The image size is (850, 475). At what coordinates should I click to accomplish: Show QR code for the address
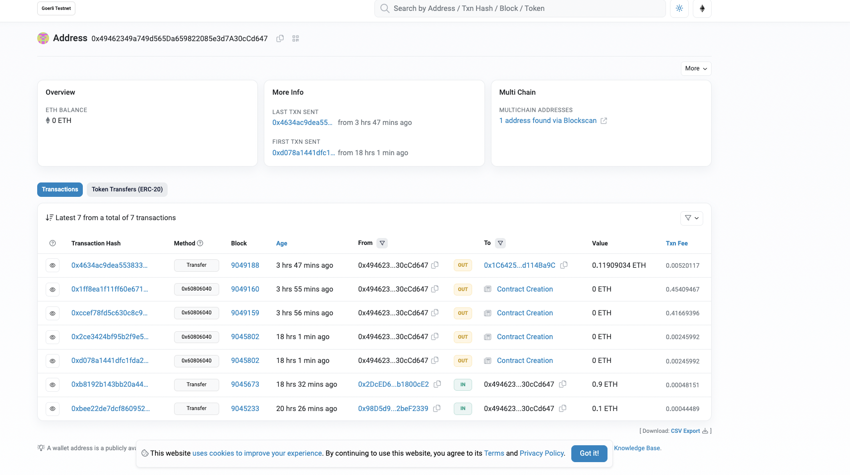pos(296,39)
